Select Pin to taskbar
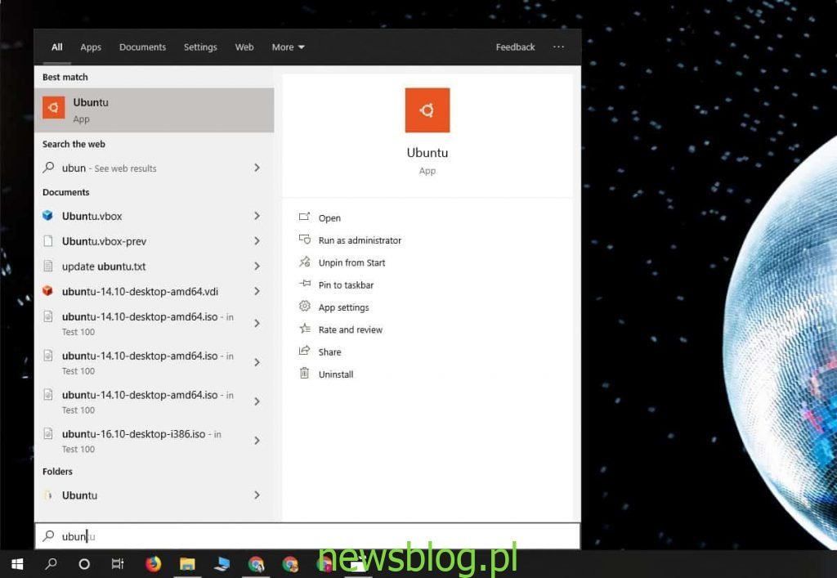Image resolution: width=837 pixels, height=578 pixels. 304,285
